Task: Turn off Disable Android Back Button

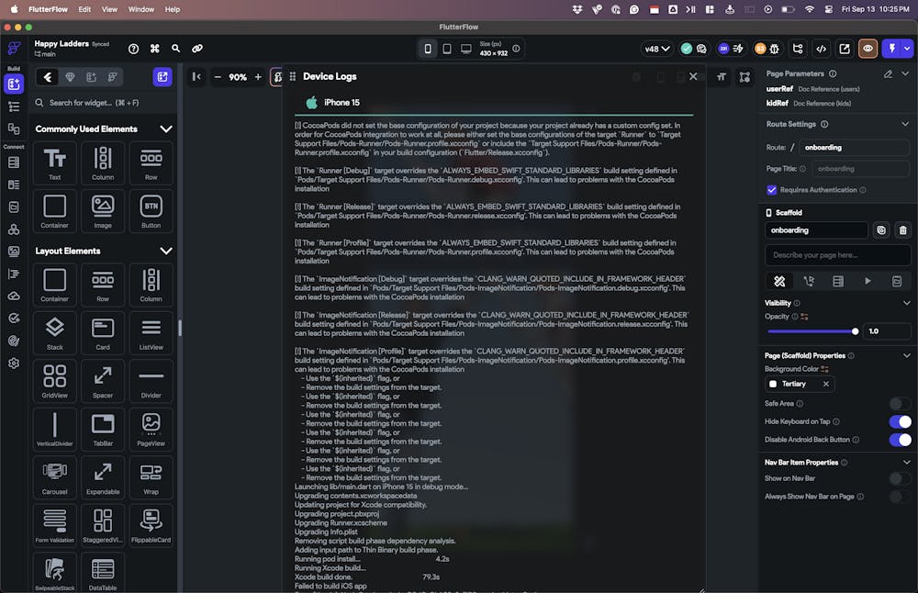Action: point(900,440)
